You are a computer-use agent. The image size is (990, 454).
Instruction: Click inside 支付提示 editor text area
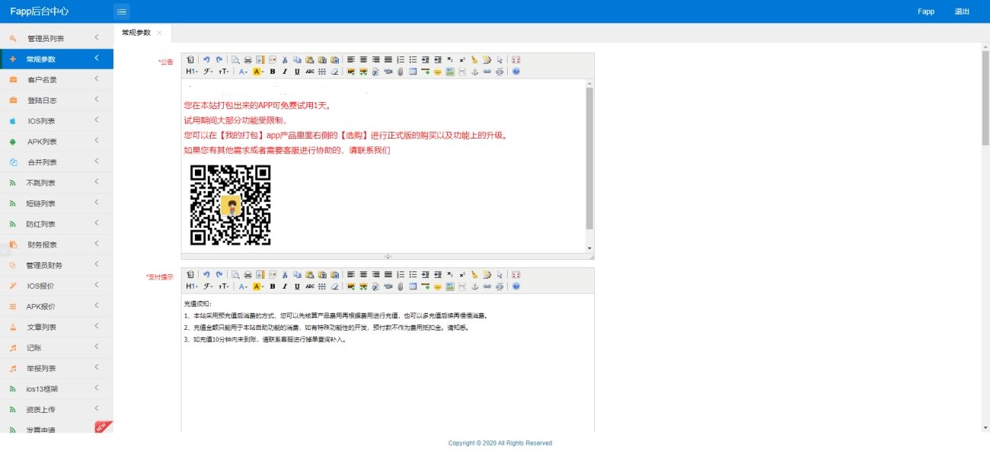point(388,363)
